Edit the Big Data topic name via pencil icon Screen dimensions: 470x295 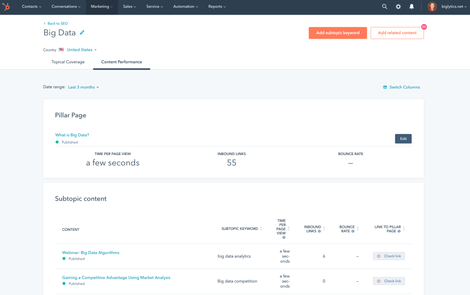click(x=81, y=32)
